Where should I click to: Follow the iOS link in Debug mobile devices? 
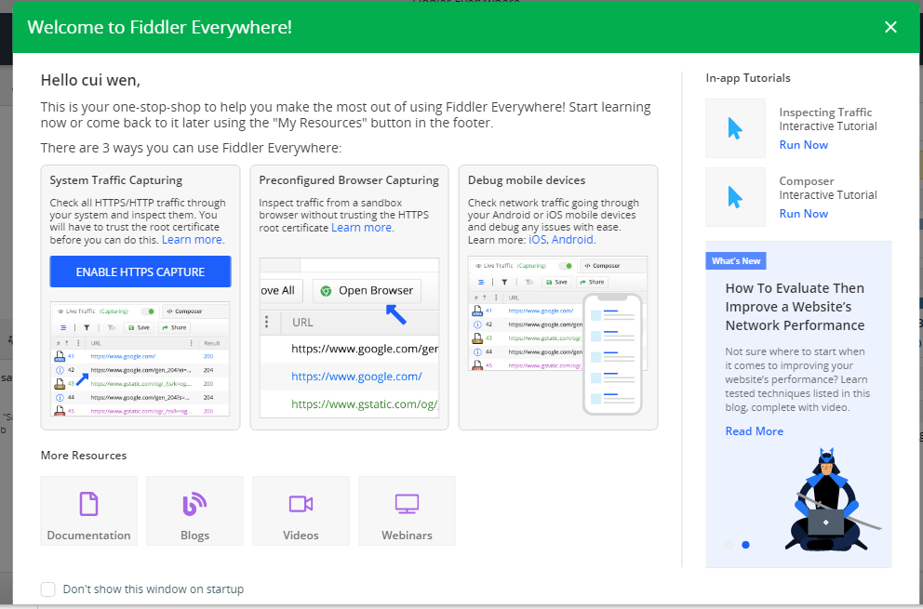538,240
